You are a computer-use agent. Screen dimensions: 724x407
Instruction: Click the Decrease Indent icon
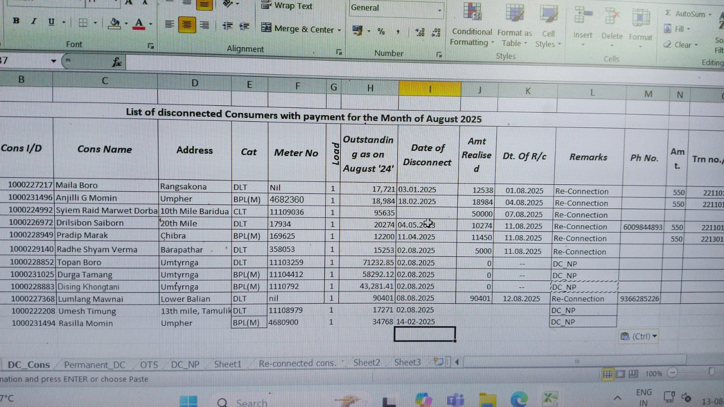coord(228,26)
